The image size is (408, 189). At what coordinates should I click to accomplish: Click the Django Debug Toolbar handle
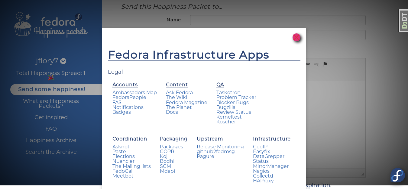[x=403, y=20]
